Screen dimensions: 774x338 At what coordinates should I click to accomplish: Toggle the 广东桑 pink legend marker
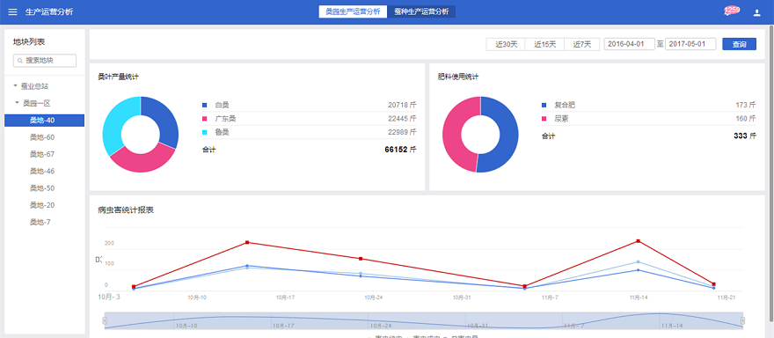point(204,119)
